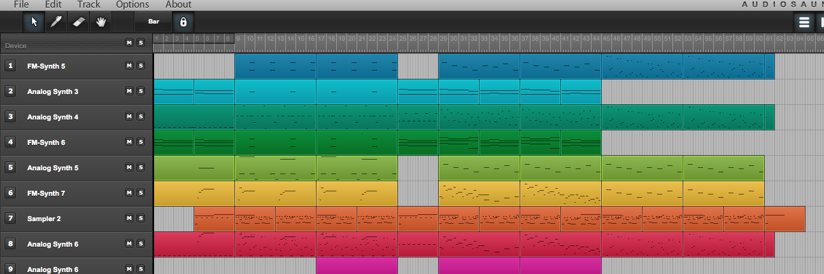Screen dimensions: 824x274
Task: Click the FM-Synth 5 track name
Action: tap(46, 66)
